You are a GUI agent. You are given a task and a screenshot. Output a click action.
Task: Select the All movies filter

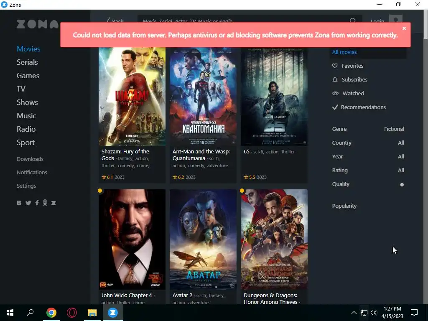click(344, 52)
